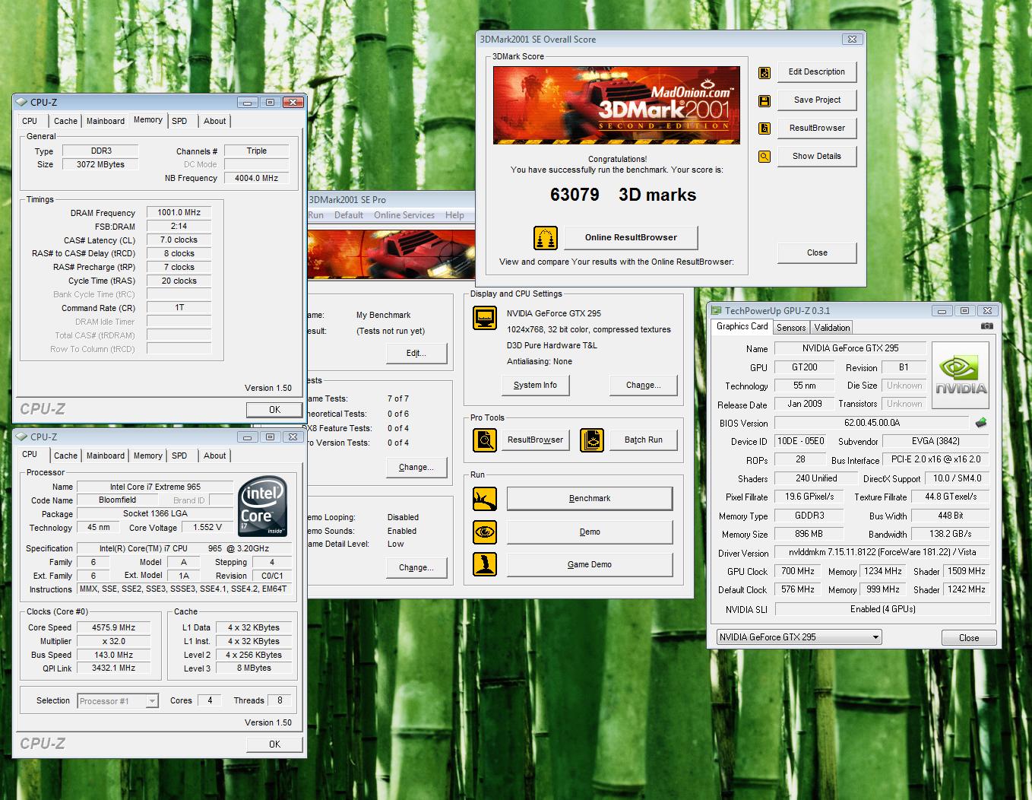This screenshot has width=1032, height=800.
Task: Click the 63079 score text
Action: tap(575, 195)
